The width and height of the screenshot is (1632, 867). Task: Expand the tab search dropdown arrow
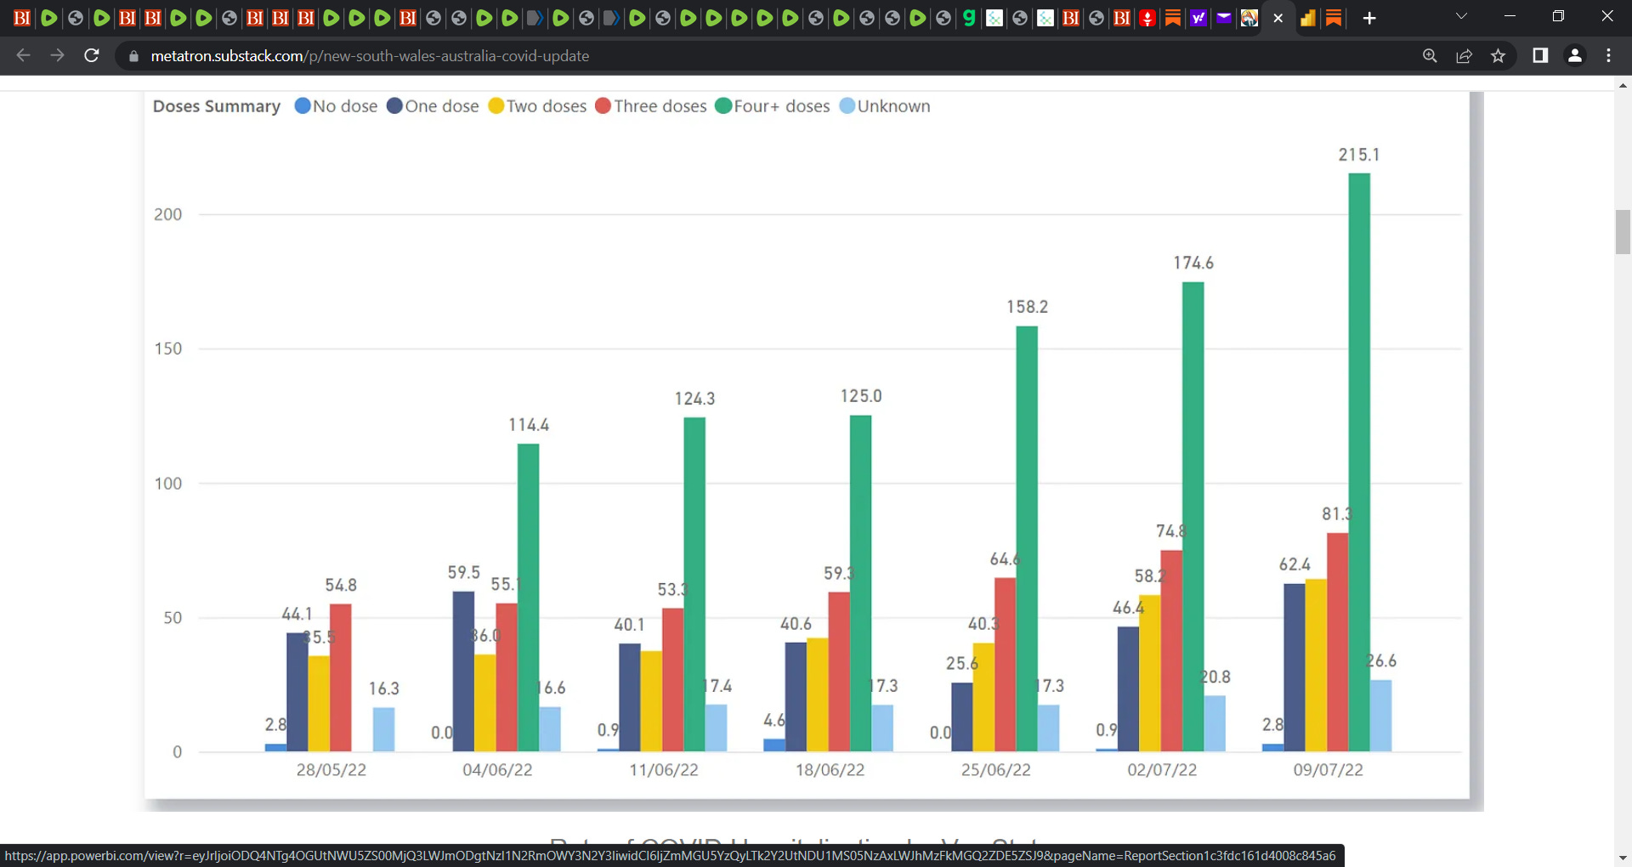(x=1461, y=17)
